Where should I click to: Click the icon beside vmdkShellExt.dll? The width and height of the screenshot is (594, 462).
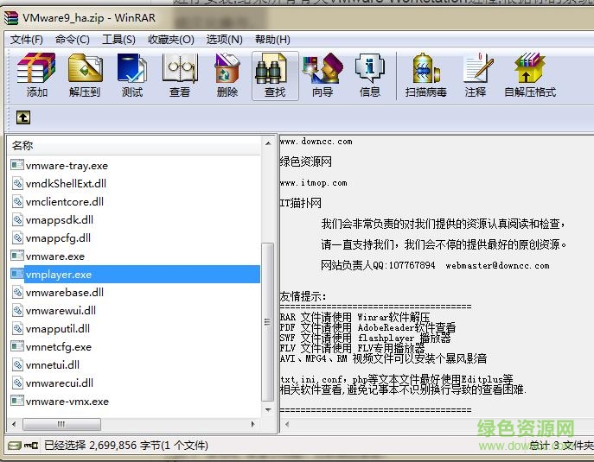17,184
